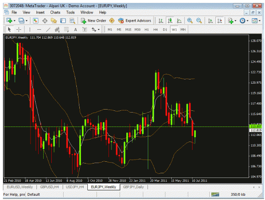
Task: Expand the Profiles dropdown arrow
Action: coord(27,21)
